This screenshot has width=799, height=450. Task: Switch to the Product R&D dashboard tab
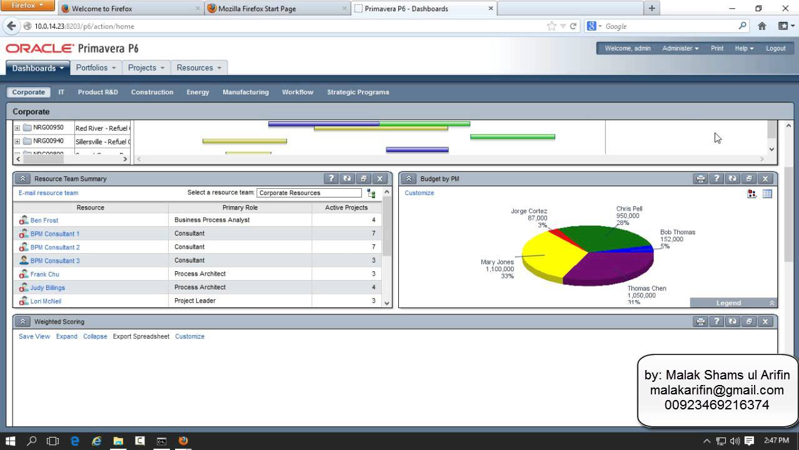(98, 92)
